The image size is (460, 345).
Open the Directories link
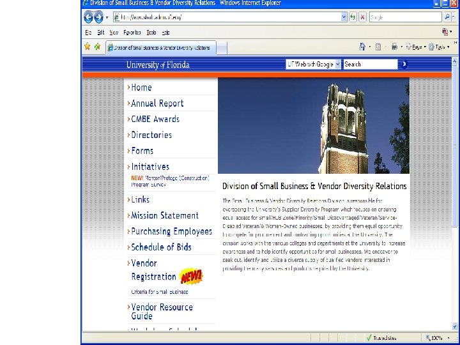pyautogui.click(x=151, y=135)
